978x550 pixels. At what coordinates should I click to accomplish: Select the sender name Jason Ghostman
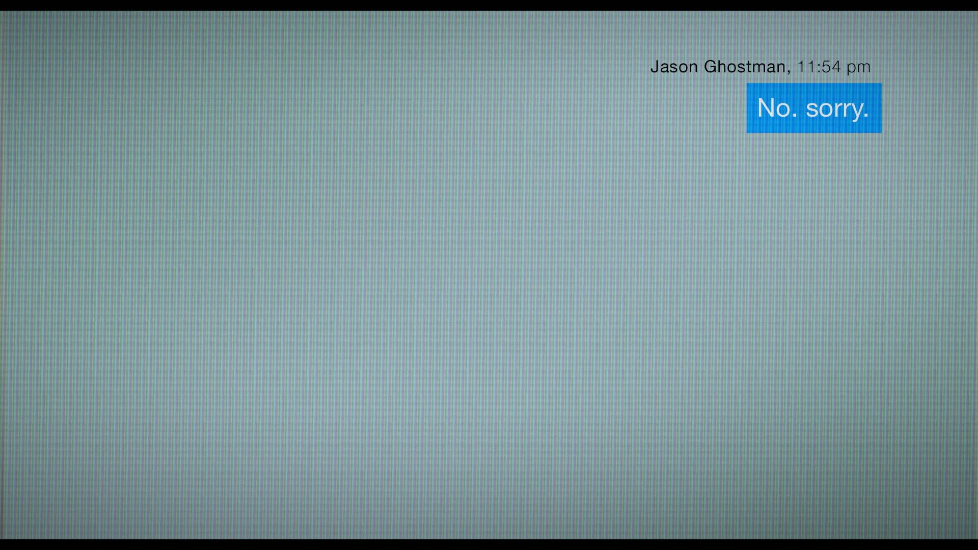click(x=718, y=67)
